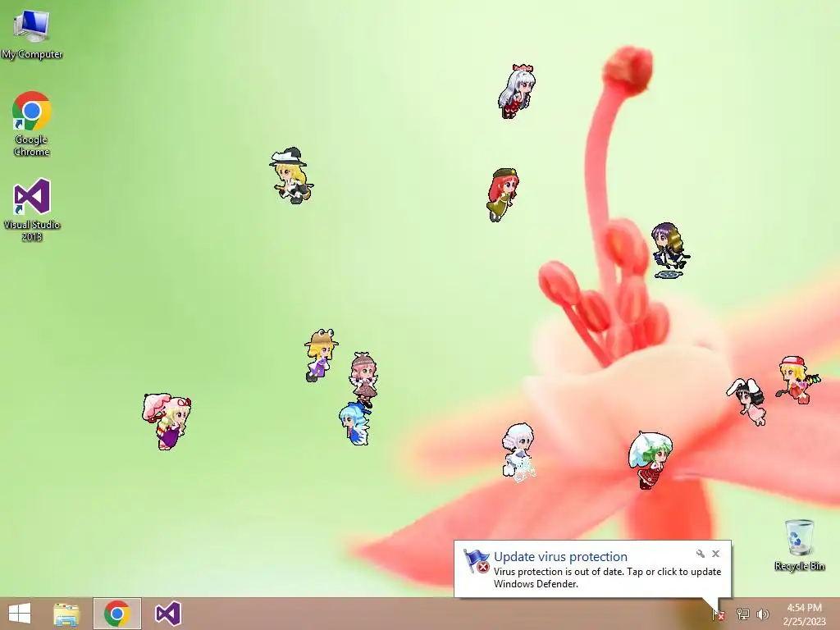
Task: Click the white-haired mascot in a white outfit
Action: (518, 451)
